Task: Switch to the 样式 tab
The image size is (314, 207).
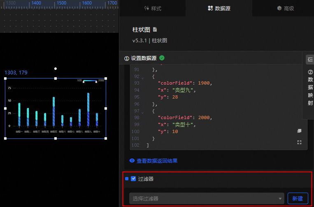Action: pyautogui.click(x=153, y=8)
